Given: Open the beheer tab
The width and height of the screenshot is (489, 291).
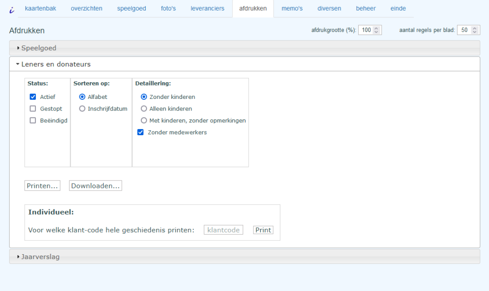Looking at the screenshot, I should [365, 9].
